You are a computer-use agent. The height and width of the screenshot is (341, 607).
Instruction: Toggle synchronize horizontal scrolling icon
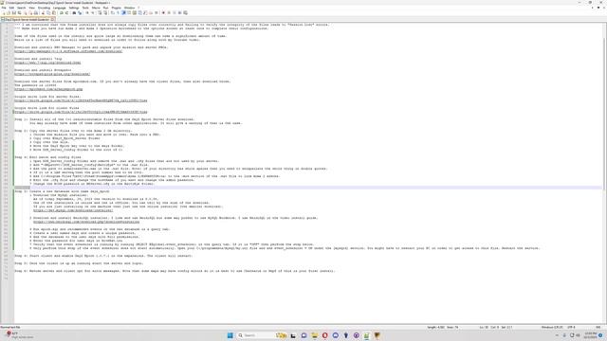coord(105,12)
